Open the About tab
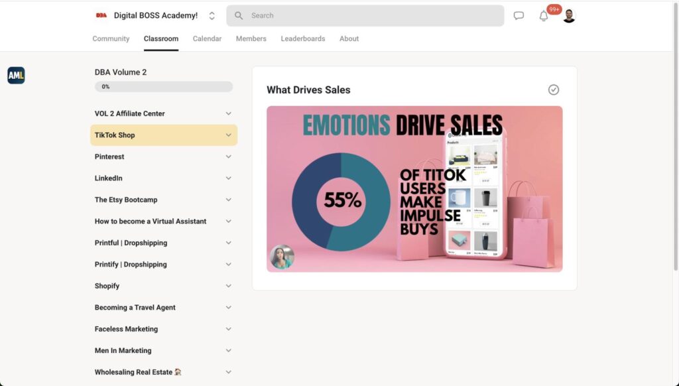The height and width of the screenshot is (386, 679). click(349, 38)
